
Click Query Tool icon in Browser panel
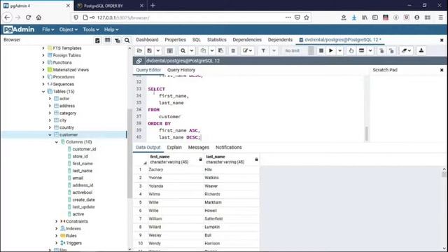point(97,41)
